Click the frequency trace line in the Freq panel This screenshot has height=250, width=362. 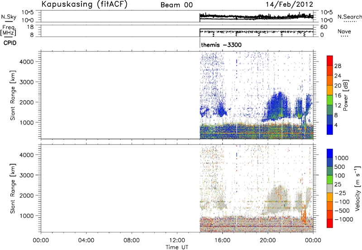(x=256, y=29)
